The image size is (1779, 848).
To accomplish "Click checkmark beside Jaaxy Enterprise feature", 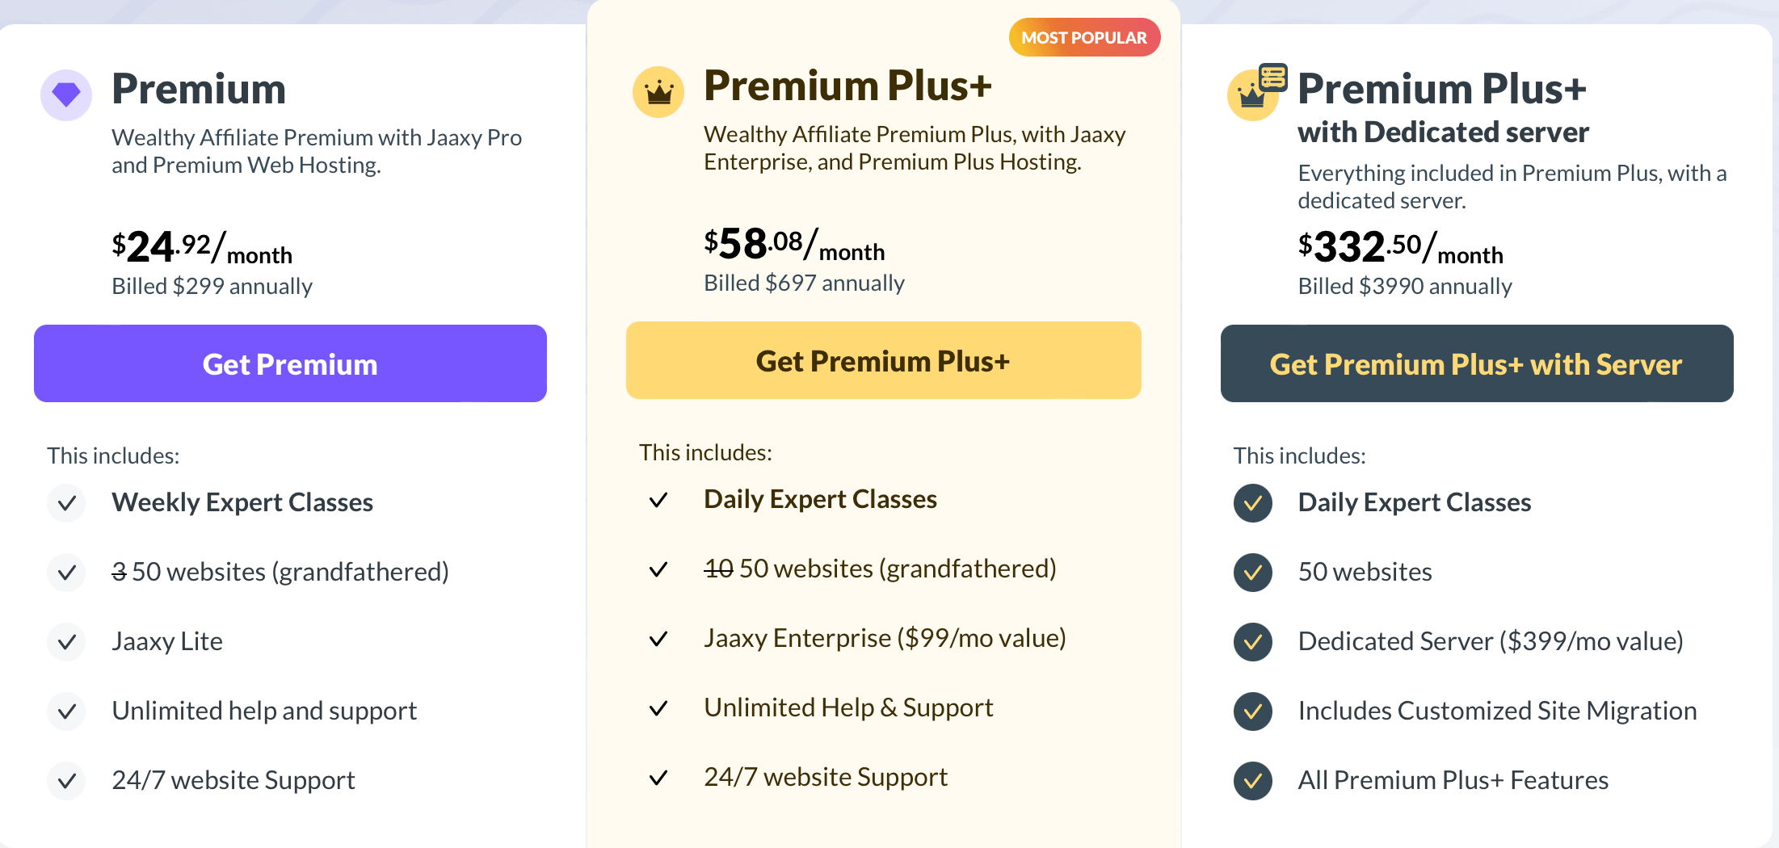I will pyautogui.click(x=658, y=638).
